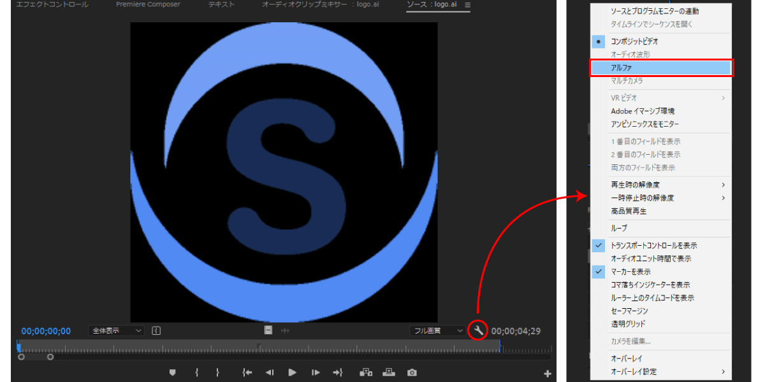Go to In point button
Viewport: 765px width, 382px height.
click(x=247, y=372)
